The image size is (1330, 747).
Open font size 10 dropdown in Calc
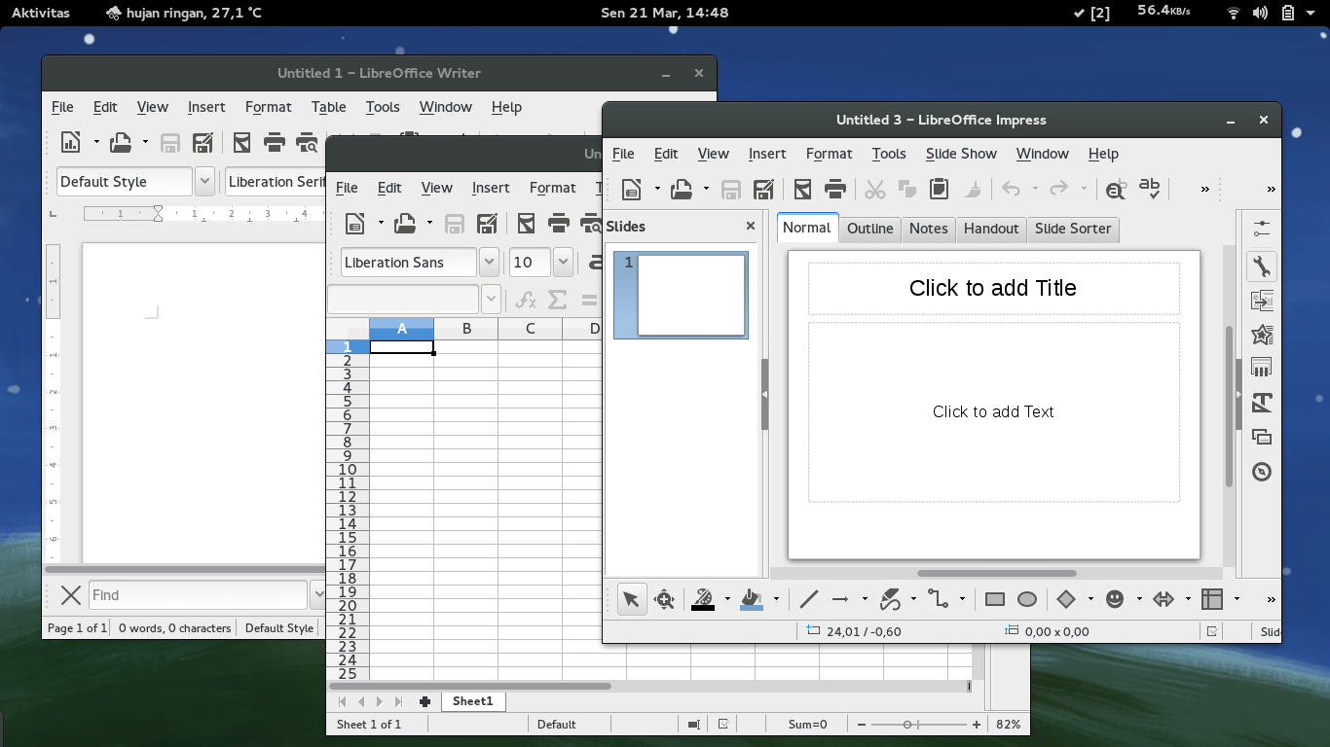[563, 262]
